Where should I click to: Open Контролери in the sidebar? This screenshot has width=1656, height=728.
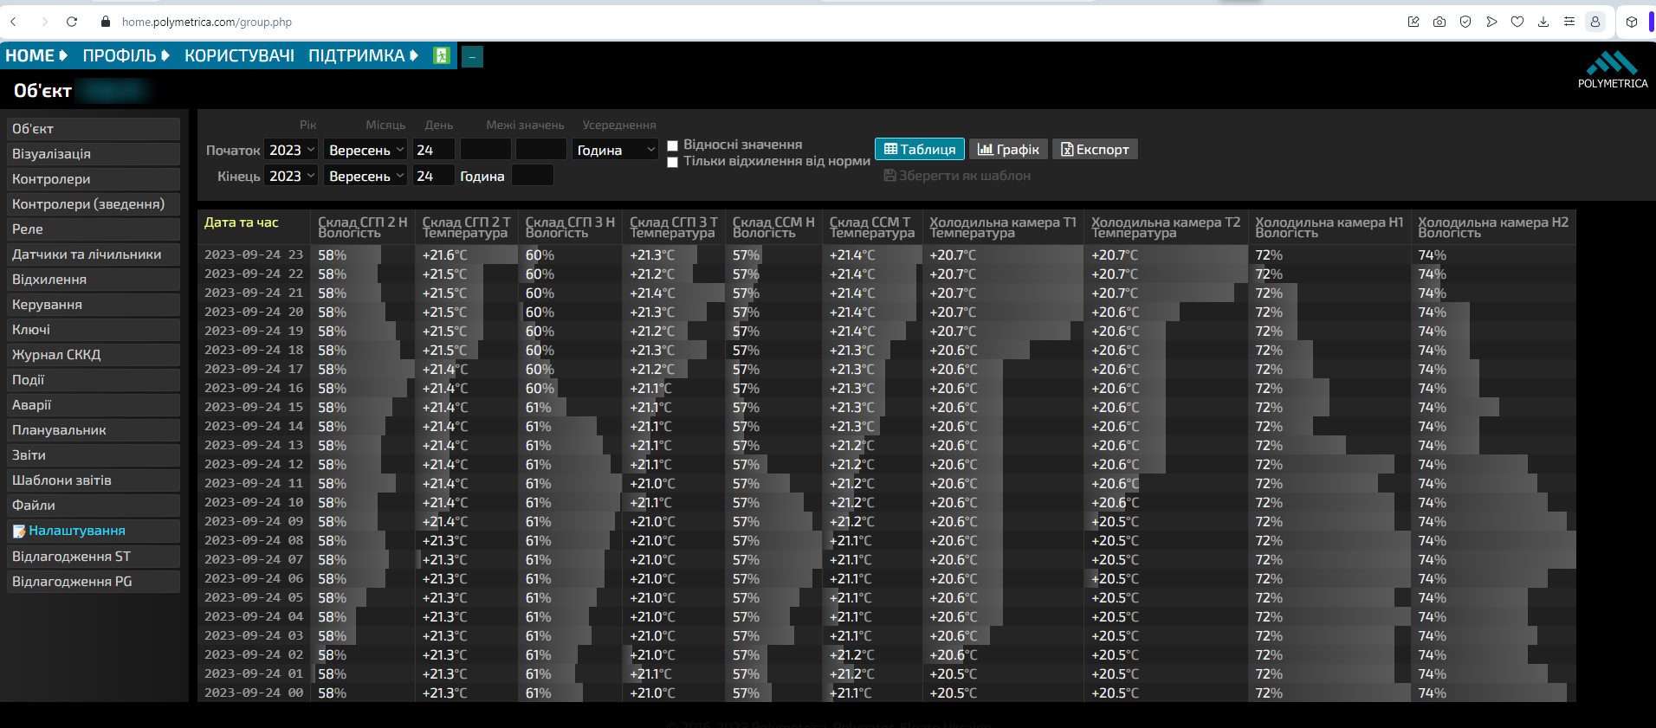click(94, 179)
